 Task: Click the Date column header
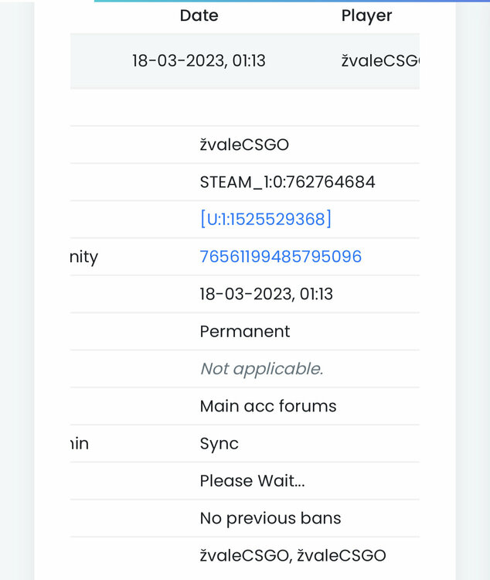[199, 15]
